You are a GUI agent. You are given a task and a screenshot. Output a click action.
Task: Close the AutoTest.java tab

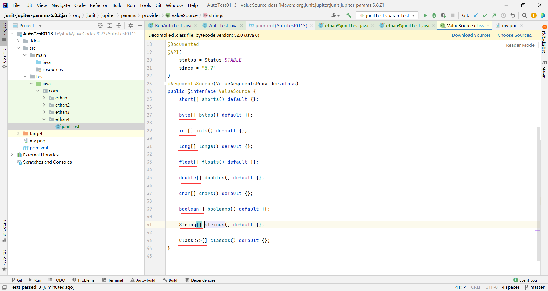point(241,25)
